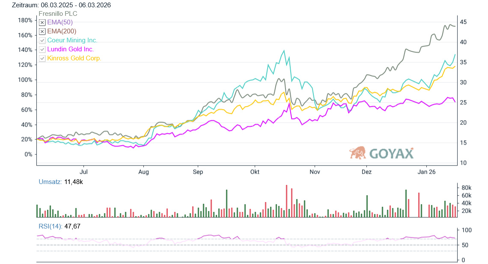Click the Jan 26 marker on time axis
The height and width of the screenshot is (264, 488).
[426, 172]
